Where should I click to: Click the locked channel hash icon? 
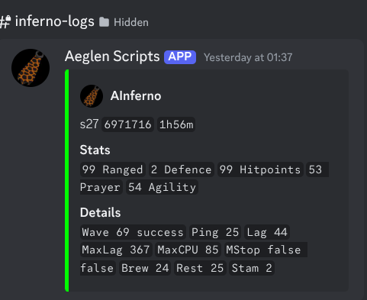pyautogui.click(x=5, y=21)
